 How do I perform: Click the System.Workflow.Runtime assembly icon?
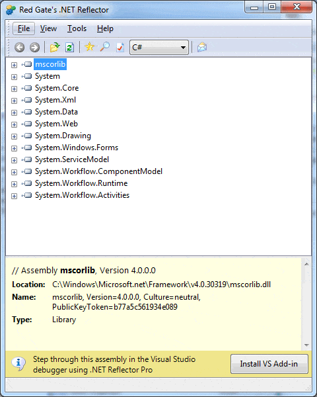click(x=27, y=183)
